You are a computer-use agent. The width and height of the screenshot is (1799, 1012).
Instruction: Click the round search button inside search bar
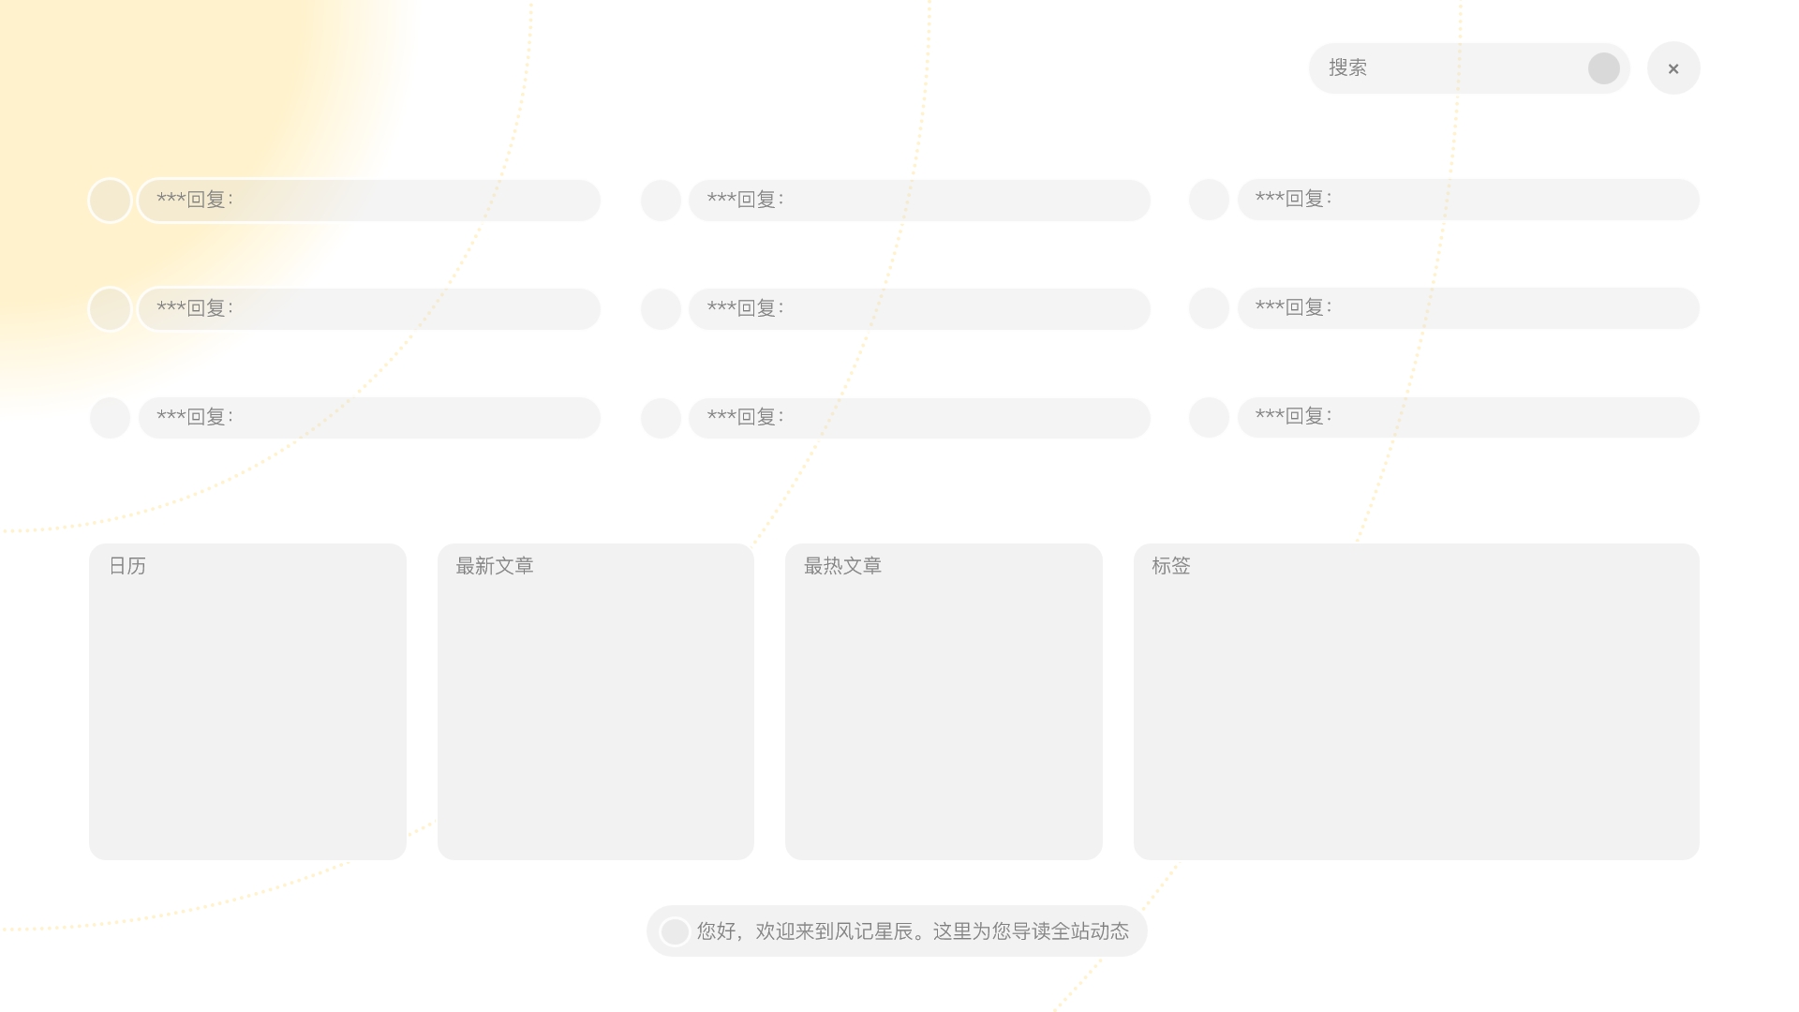tap(1603, 68)
